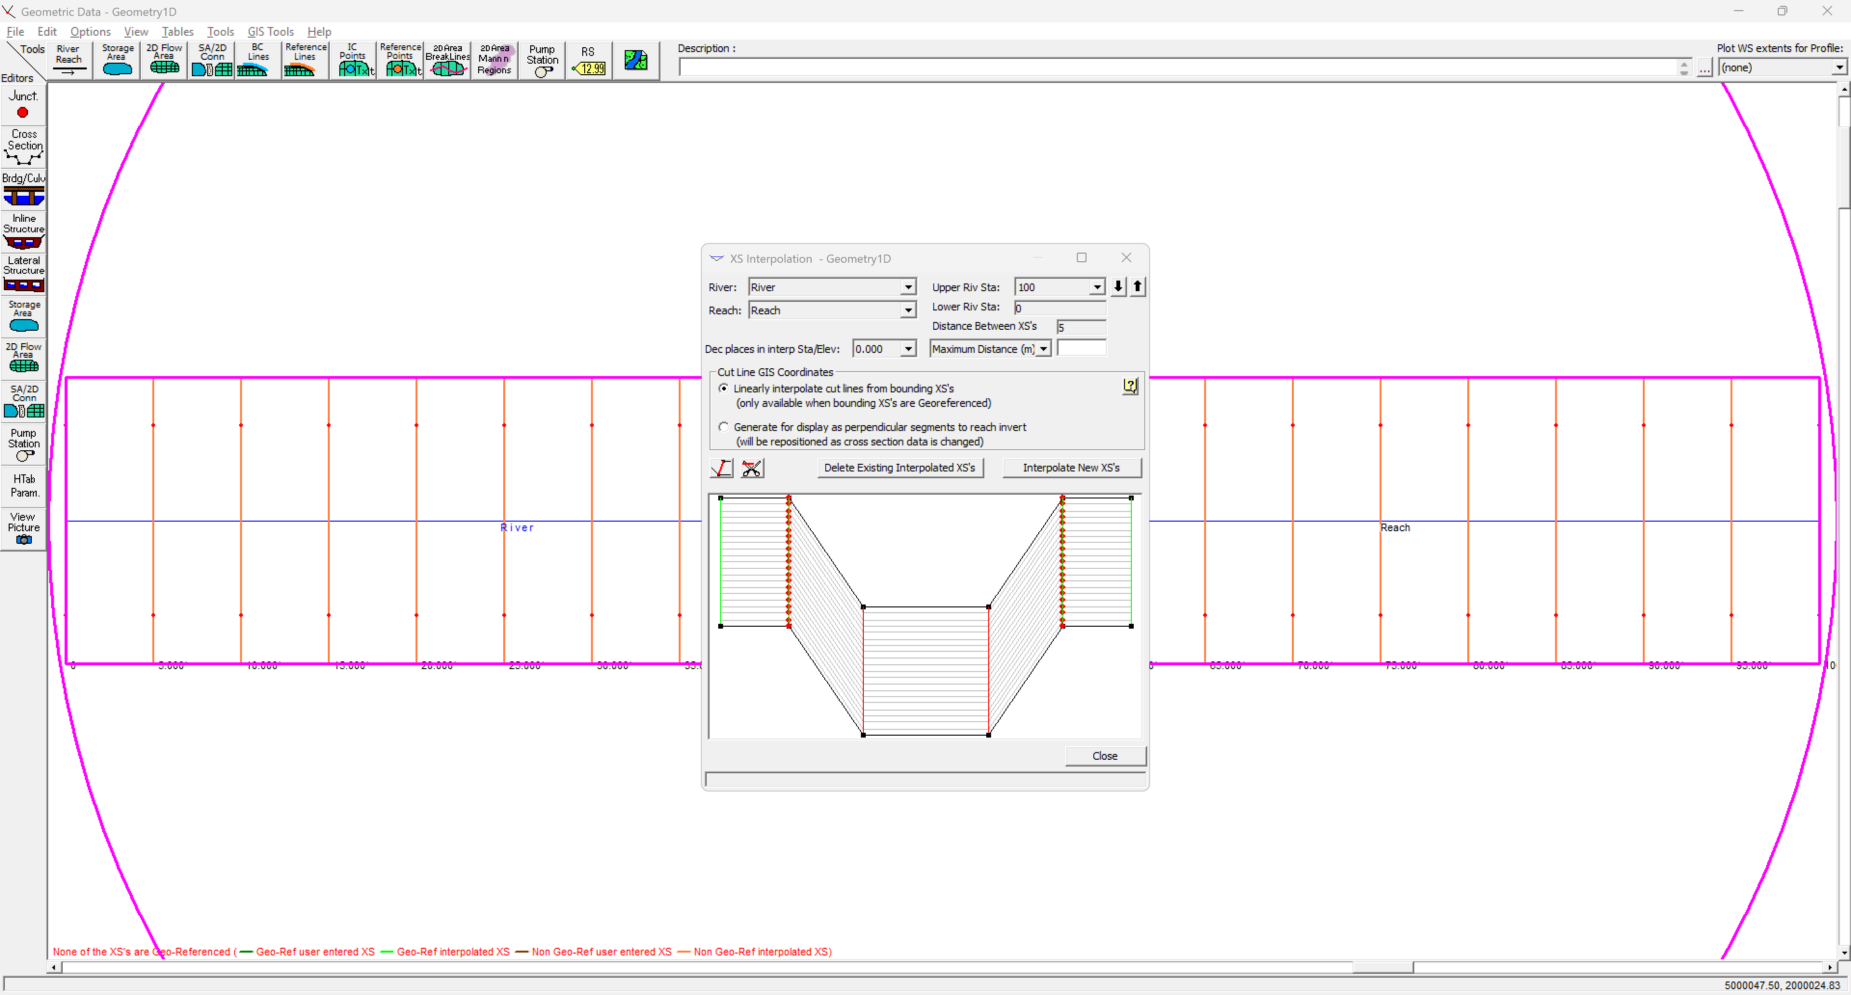Click the 'River' label on the schematic

pyautogui.click(x=517, y=528)
